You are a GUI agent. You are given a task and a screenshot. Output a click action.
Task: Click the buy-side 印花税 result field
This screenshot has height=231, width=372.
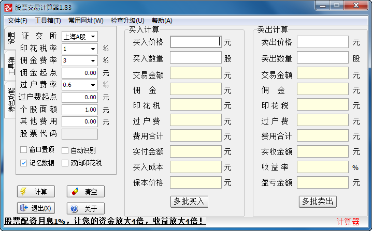[196, 104]
